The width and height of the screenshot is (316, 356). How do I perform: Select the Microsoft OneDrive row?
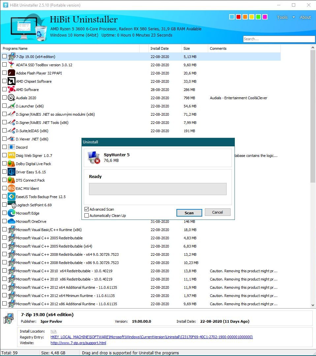click(x=141, y=222)
